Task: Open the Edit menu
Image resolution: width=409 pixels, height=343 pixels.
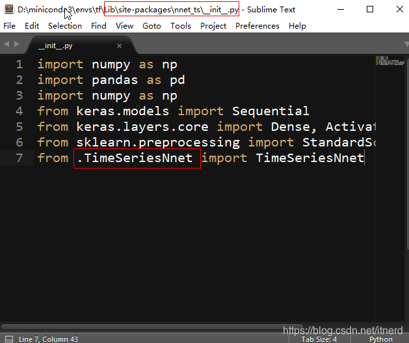Action: [x=32, y=26]
